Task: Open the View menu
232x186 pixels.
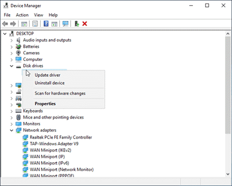Action: tap(39, 15)
